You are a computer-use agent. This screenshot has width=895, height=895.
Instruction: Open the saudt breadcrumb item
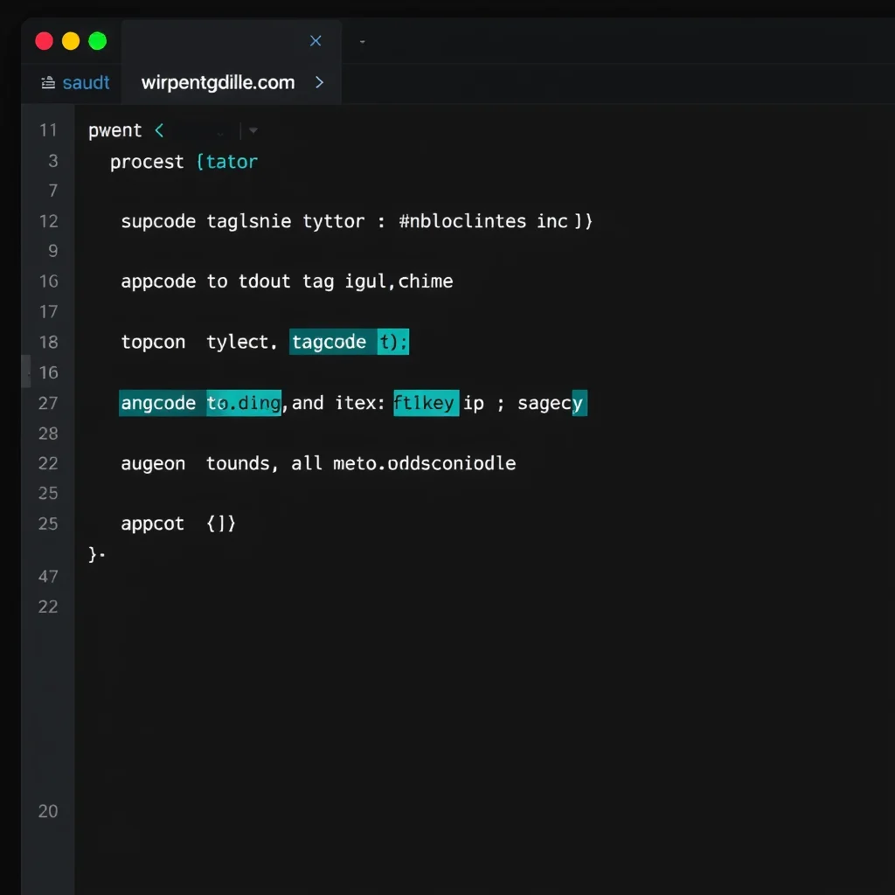coord(86,83)
